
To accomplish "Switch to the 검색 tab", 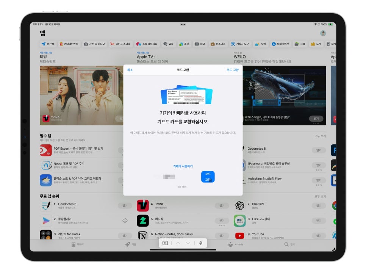I will click(x=289, y=244).
